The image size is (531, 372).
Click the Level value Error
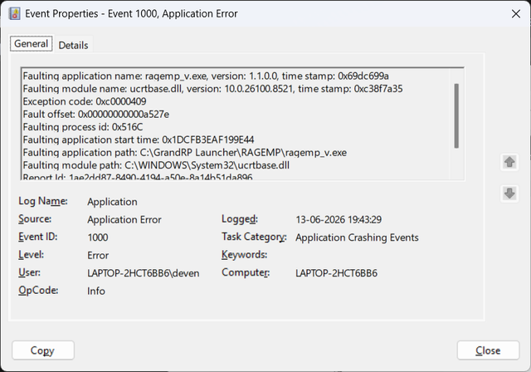[98, 256]
